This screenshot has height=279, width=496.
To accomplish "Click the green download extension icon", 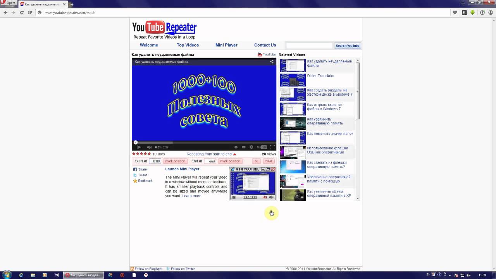I will click(x=473, y=12).
